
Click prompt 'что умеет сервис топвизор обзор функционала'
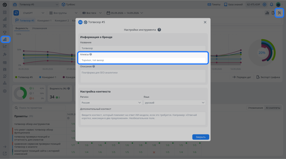tap(34, 131)
